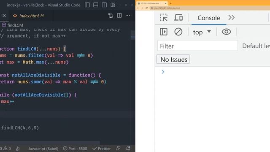
Task: Open feedback/accounts icon in status bar
Action: 118,148
